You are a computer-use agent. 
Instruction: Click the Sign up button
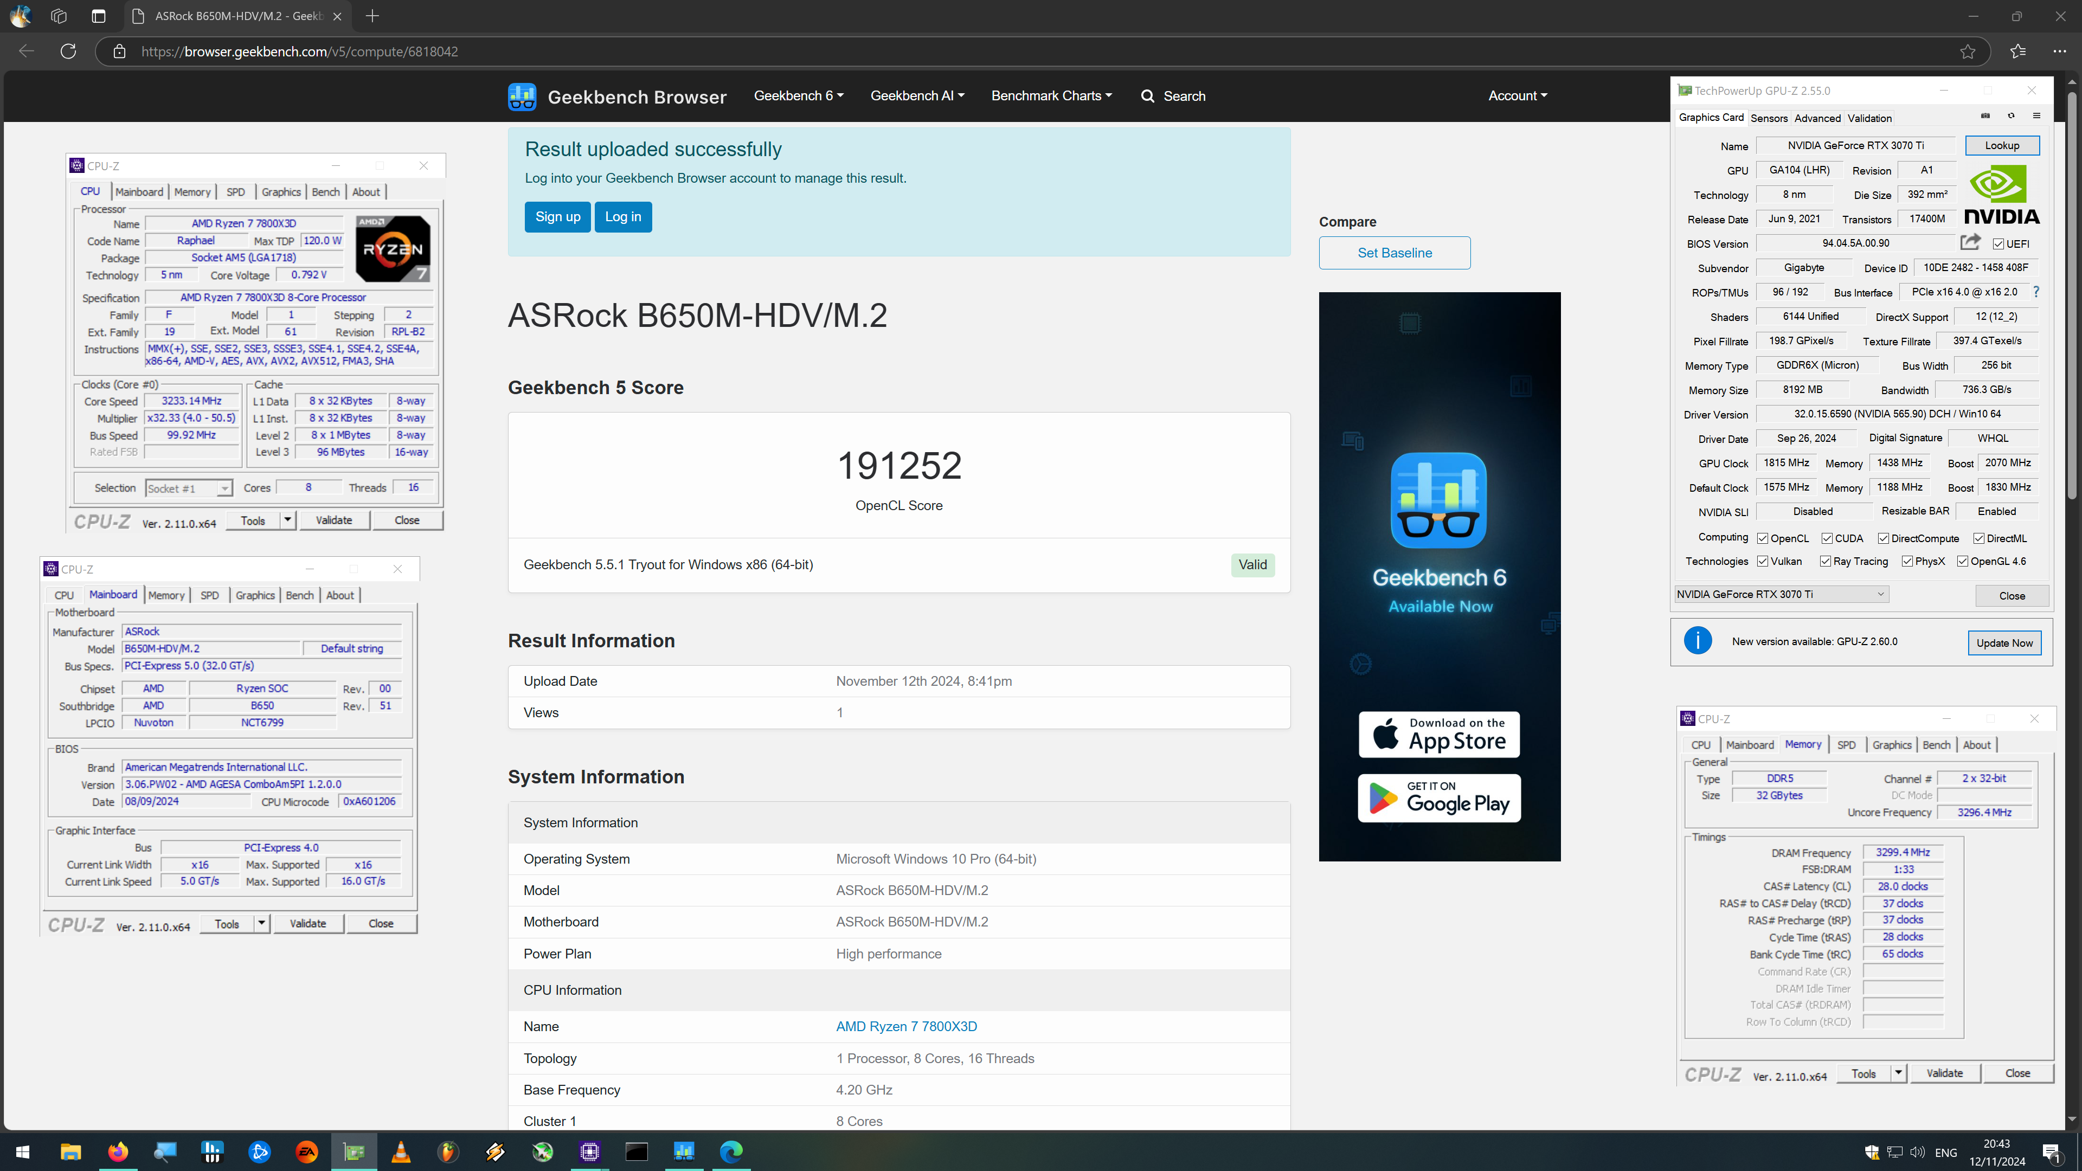tap(558, 217)
